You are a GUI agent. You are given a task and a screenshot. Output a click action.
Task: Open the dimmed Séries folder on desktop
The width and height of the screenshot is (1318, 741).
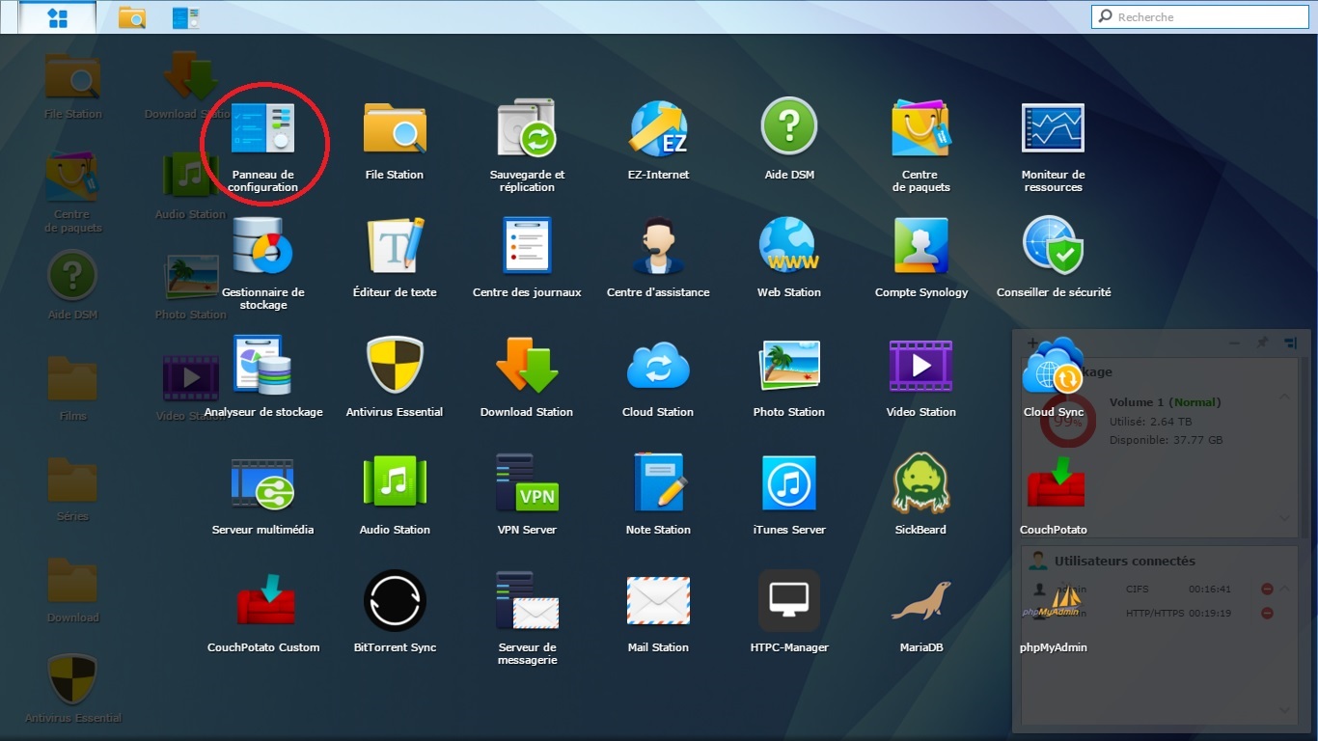tap(72, 480)
